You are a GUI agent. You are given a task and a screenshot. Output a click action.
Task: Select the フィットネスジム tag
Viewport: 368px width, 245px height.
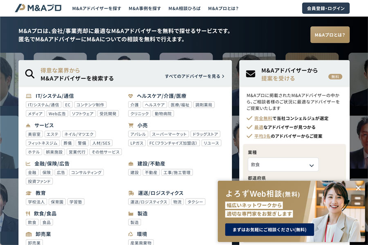pos(43,143)
